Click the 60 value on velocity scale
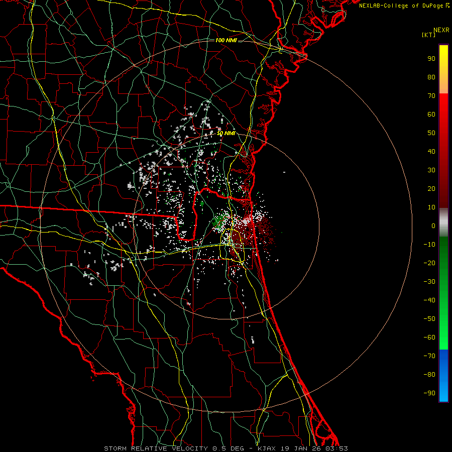This screenshot has height=452, width=452. [431, 115]
